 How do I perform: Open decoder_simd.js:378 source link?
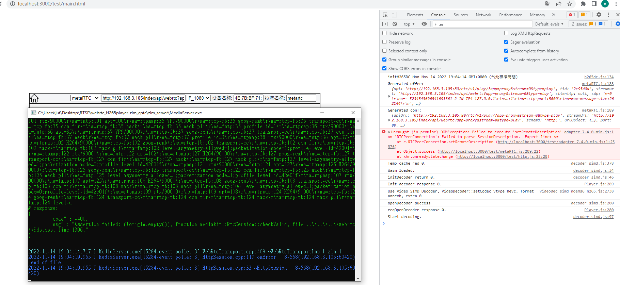click(x=592, y=163)
